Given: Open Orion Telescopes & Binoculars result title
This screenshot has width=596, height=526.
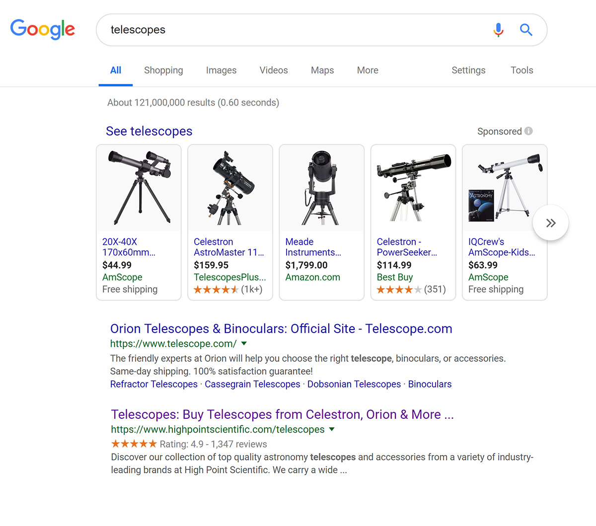Looking at the screenshot, I should pyautogui.click(x=281, y=329).
